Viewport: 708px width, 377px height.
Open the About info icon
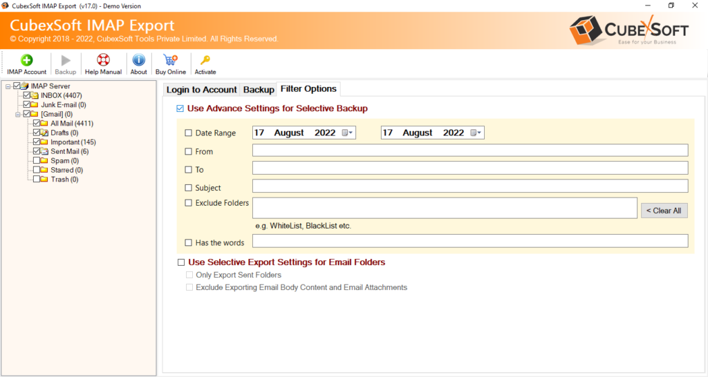click(138, 60)
